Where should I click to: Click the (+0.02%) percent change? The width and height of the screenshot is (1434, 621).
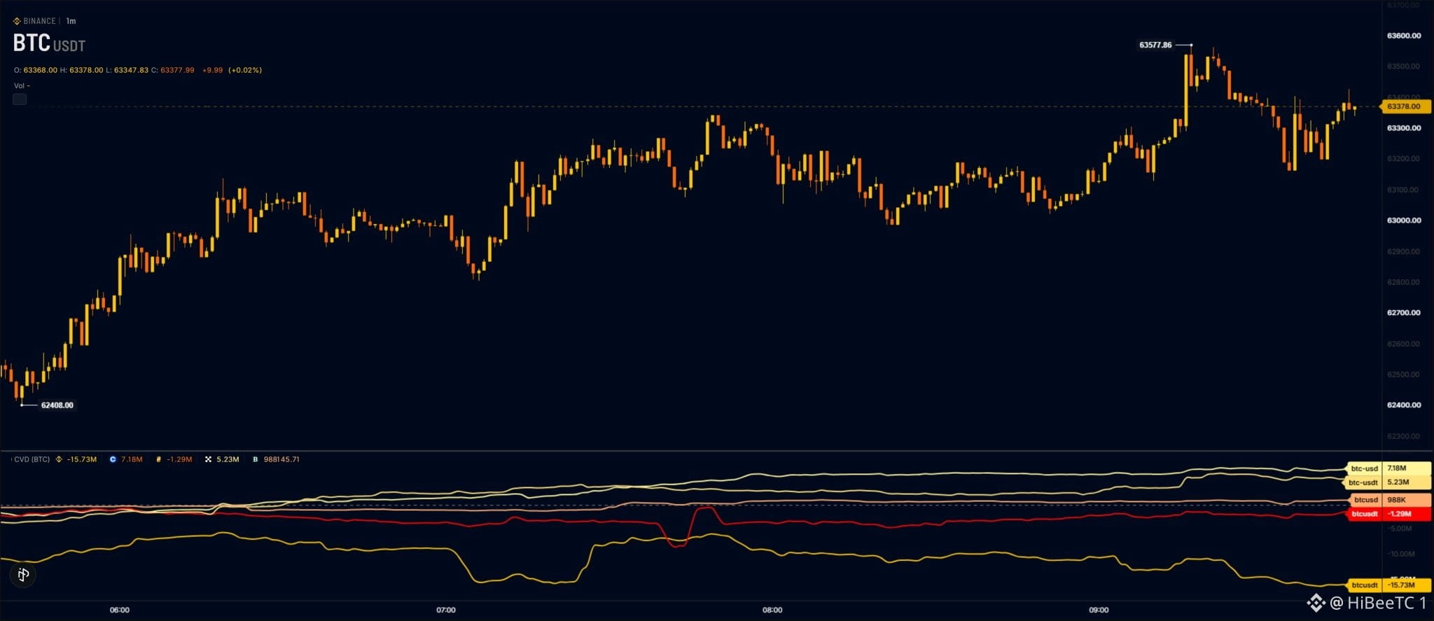[x=245, y=70]
